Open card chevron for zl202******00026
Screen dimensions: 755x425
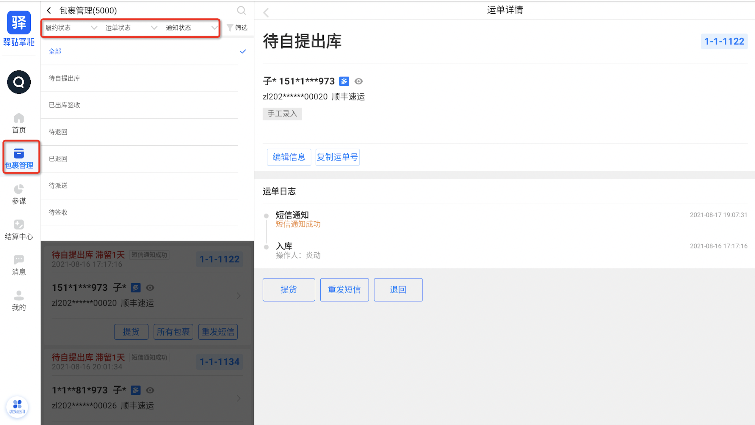click(x=239, y=398)
